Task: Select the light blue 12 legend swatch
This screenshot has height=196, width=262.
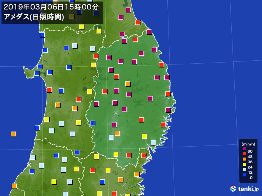Action: [x=245, y=170]
